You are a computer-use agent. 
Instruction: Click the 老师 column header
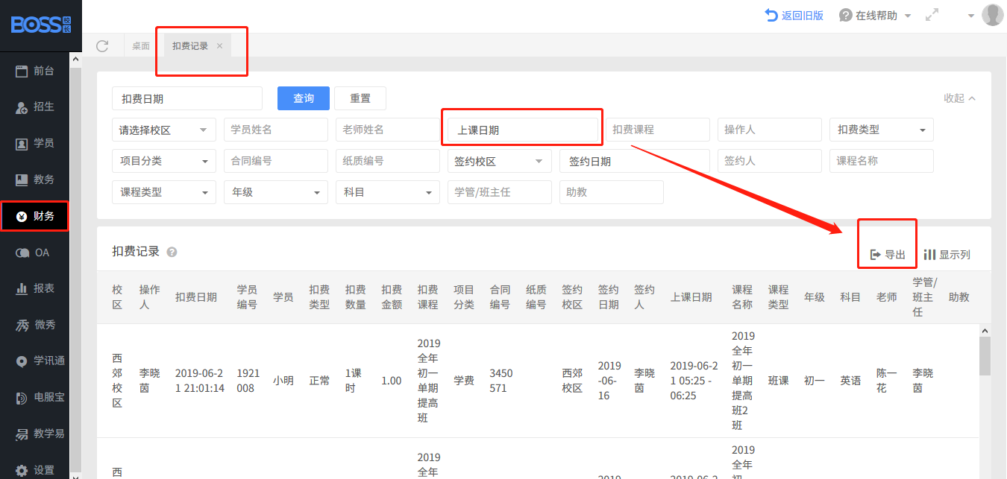click(887, 297)
